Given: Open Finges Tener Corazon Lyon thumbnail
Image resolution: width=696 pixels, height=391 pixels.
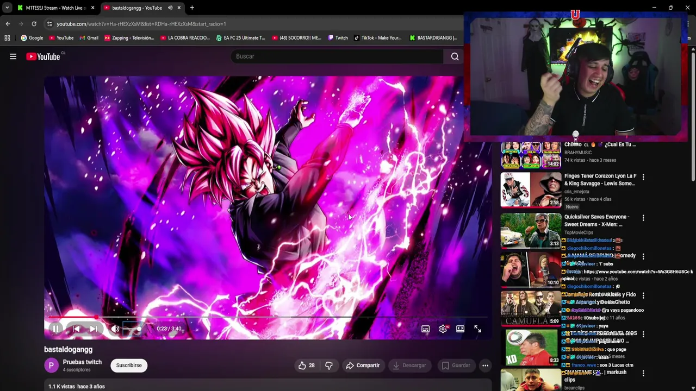Looking at the screenshot, I should click(x=531, y=190).
